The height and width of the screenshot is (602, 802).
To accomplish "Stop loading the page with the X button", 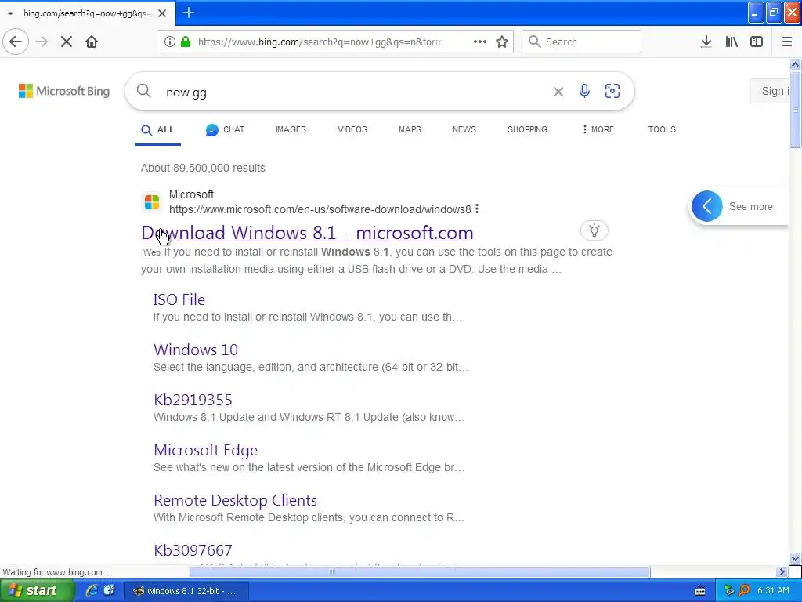I will [x=67, y=42].
